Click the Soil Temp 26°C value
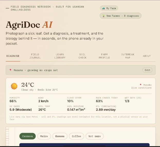This screenshot has width=160, height=147. click(42, 110)
